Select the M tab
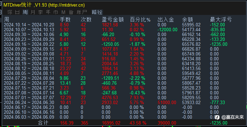Viewport: 247px width, 127px height. coord(63,12)
